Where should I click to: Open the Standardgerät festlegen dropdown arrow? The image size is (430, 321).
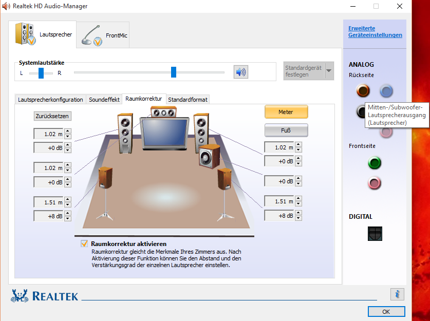point(329,71)
